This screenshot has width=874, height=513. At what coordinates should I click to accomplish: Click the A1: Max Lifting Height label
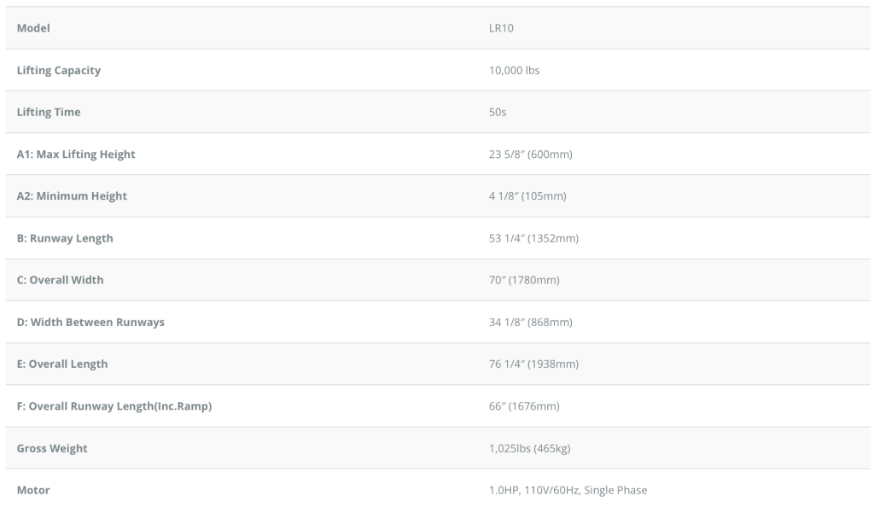(76, 154)
